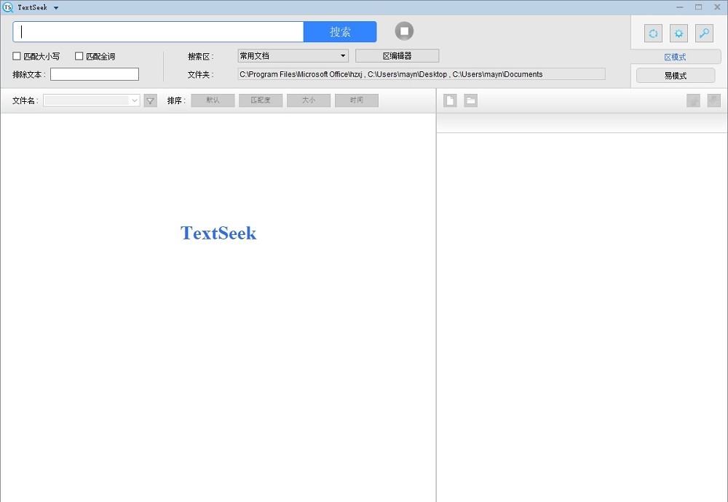The width and height of the screenshot is (728, 502).
Task: Maximize the TextSeek window
Action: point(699,7)
